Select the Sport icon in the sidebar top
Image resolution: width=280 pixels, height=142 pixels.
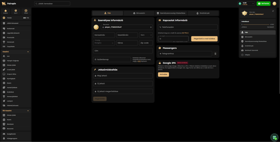click(x=16, y=11)
